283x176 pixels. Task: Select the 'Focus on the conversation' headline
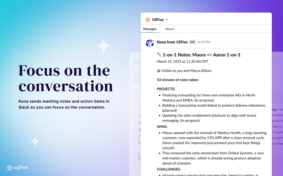click(66, 78)
